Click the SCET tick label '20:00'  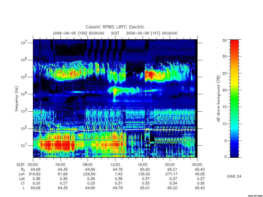[170, 165]
